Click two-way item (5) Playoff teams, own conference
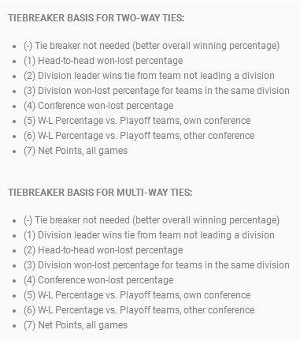300x341 pixels. [137, 121]
